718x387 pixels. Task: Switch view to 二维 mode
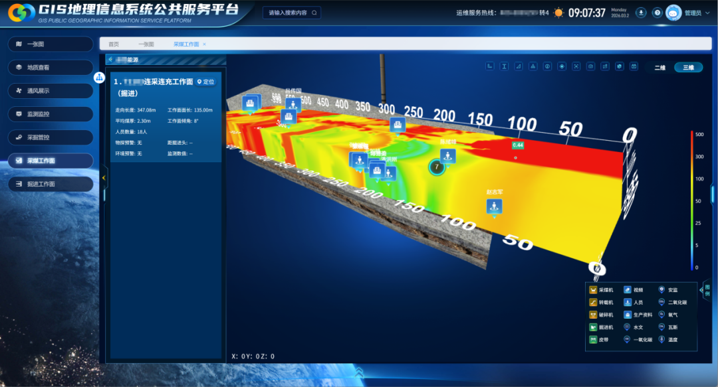[659, 68]
